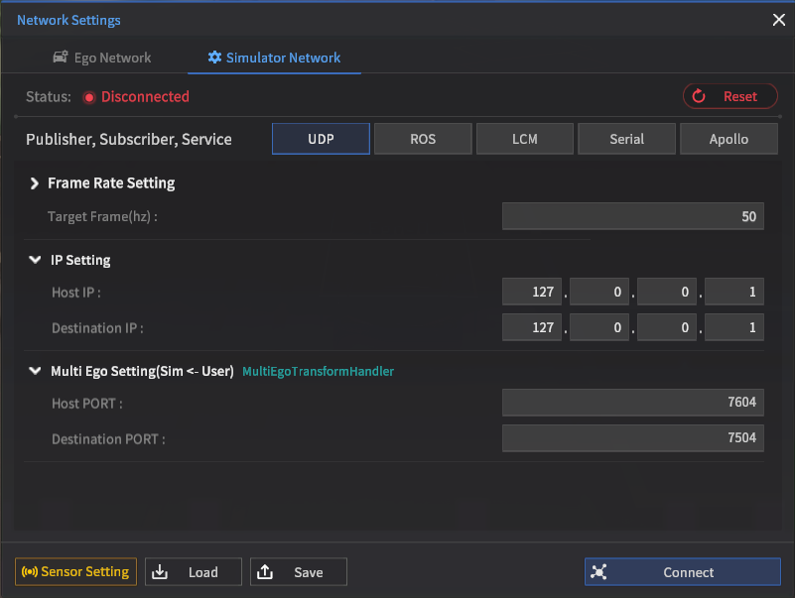Click the red disconnected status indicator icon

point(88,97)
